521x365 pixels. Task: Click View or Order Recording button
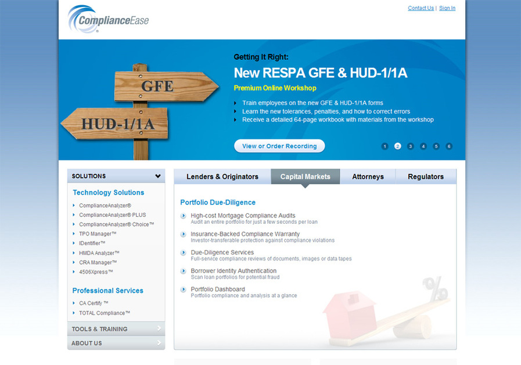279,146
